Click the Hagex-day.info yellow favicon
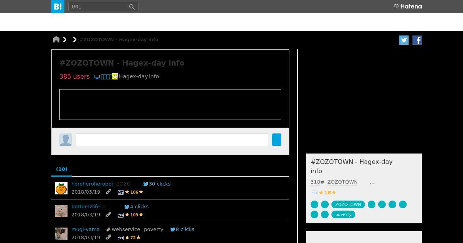This screenshot has height=243, width=463. [115, 76]
